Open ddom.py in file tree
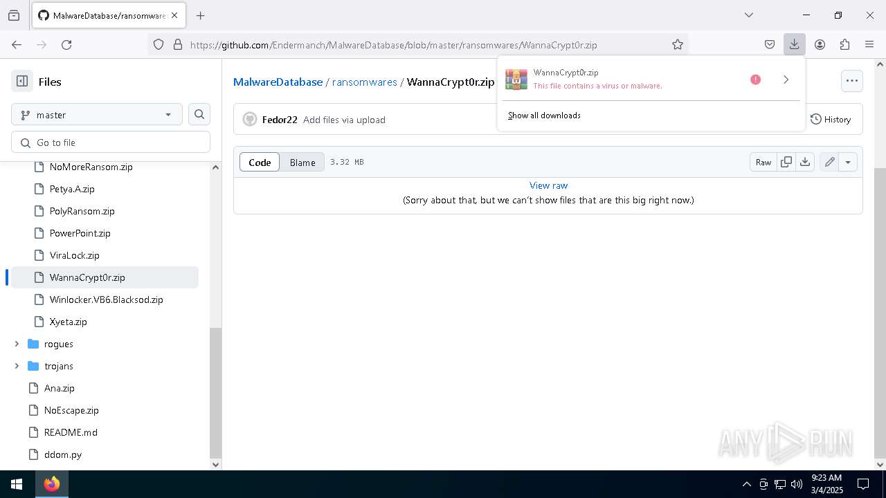 (x=63, y=454)
